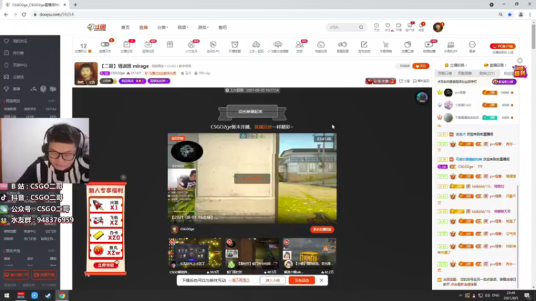Open the parachute airdrop icon in streamer toolbar
This screenshot has width=536, height=301.
pos(278,44)
